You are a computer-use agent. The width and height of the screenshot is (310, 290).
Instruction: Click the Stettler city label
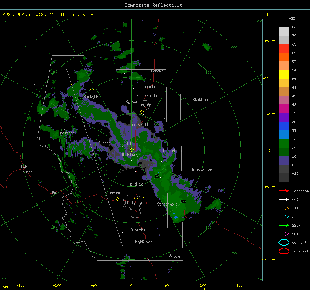click(201, 100)
